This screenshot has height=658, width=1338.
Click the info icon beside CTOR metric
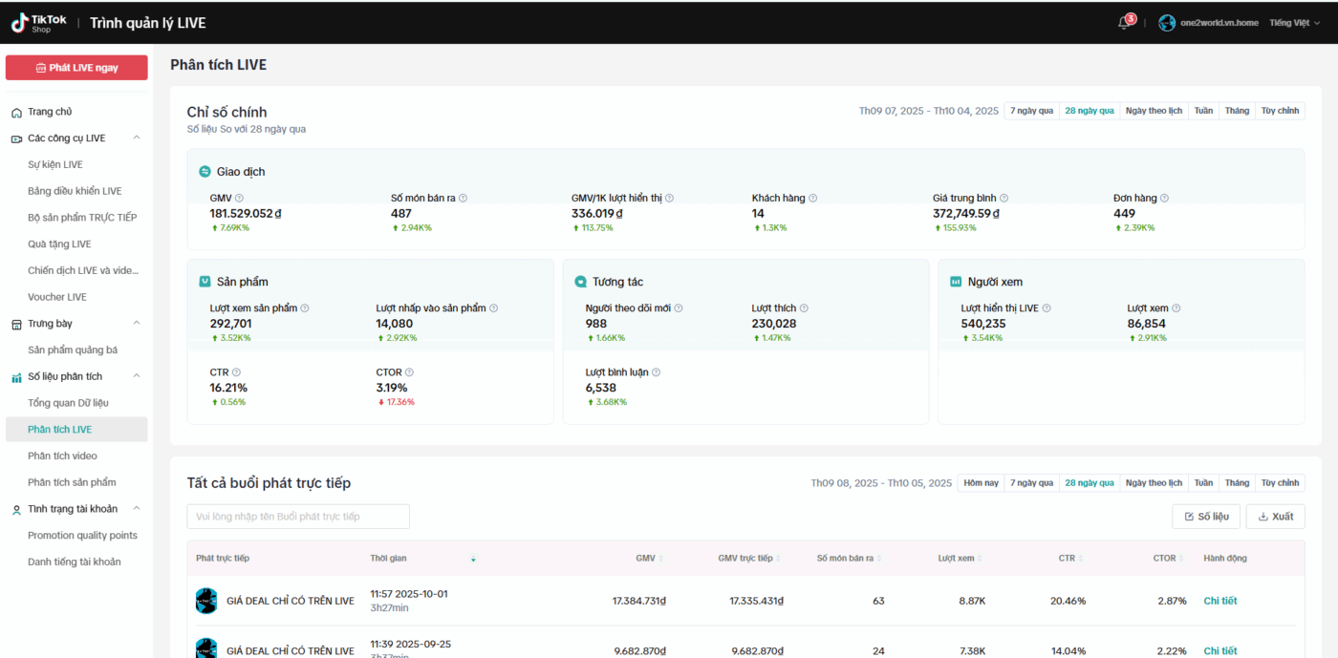click(409, 372)
